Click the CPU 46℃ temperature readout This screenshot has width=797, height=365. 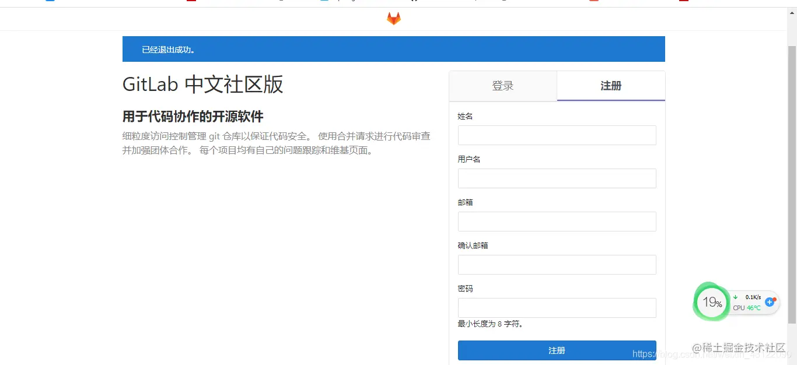pyautogui.click(x=747, y=308)
